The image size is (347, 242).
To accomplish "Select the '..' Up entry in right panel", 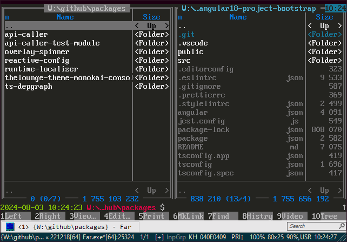I will [182, 26].
